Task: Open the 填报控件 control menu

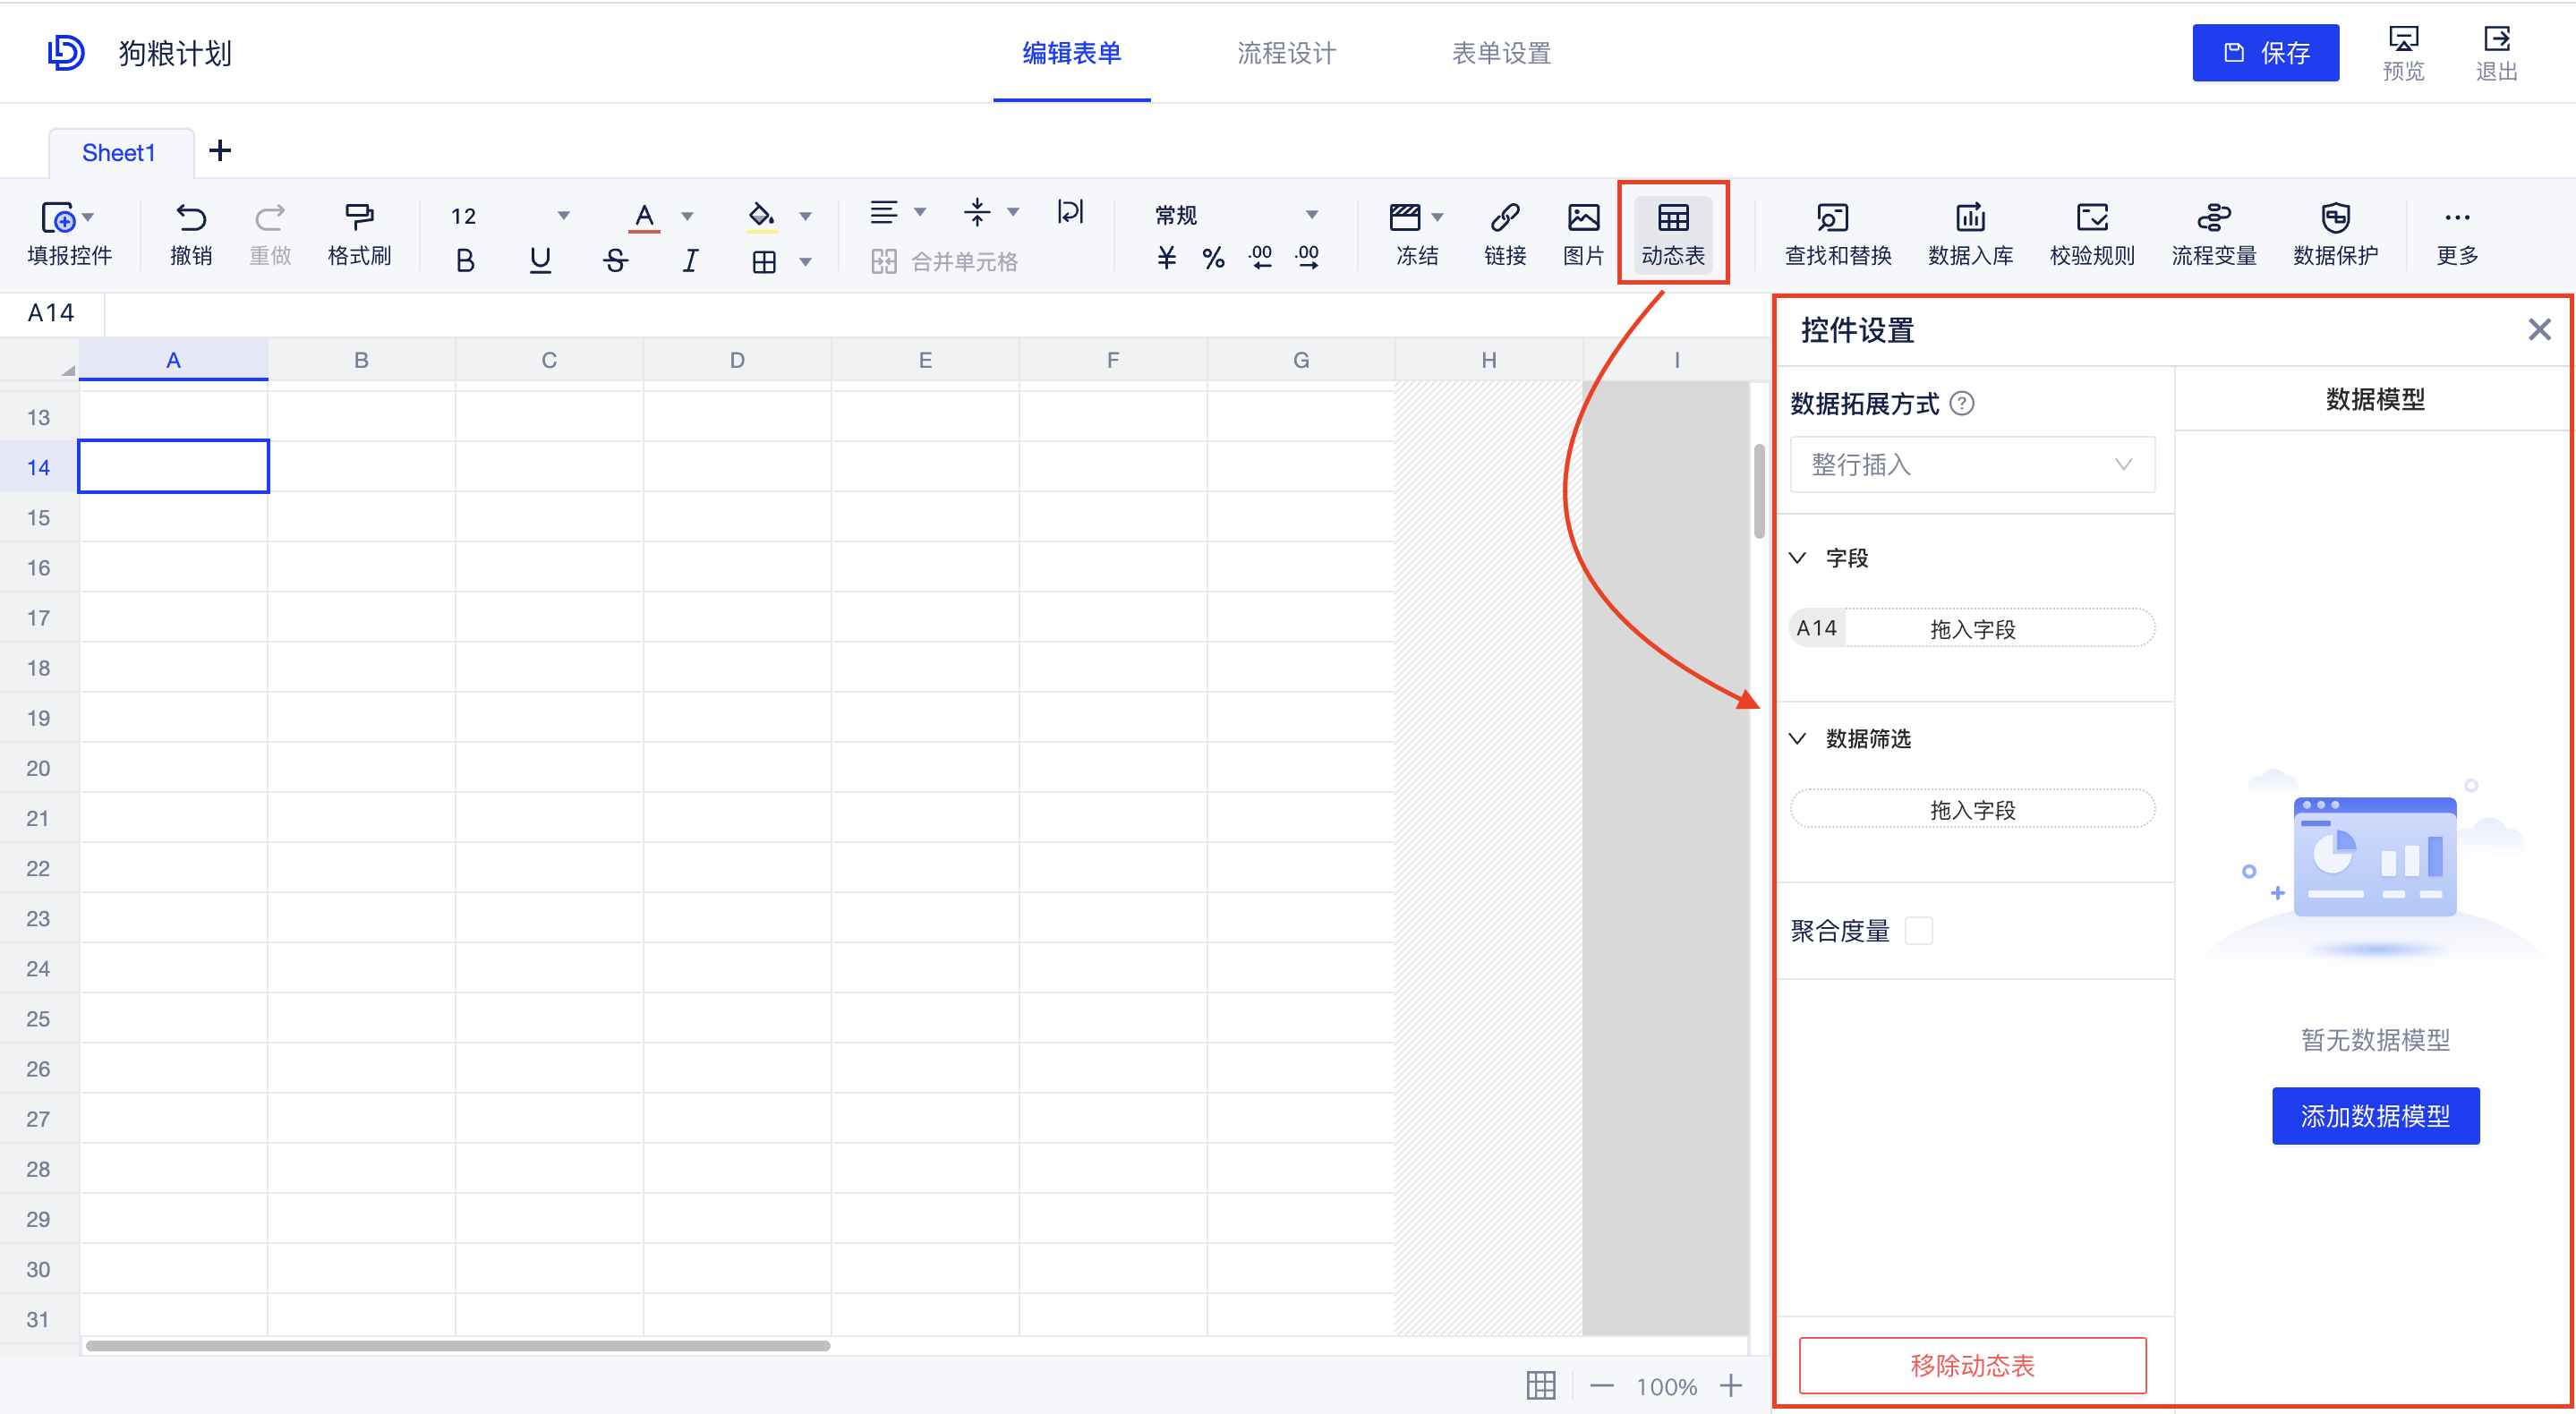Action: pos(68,232)
